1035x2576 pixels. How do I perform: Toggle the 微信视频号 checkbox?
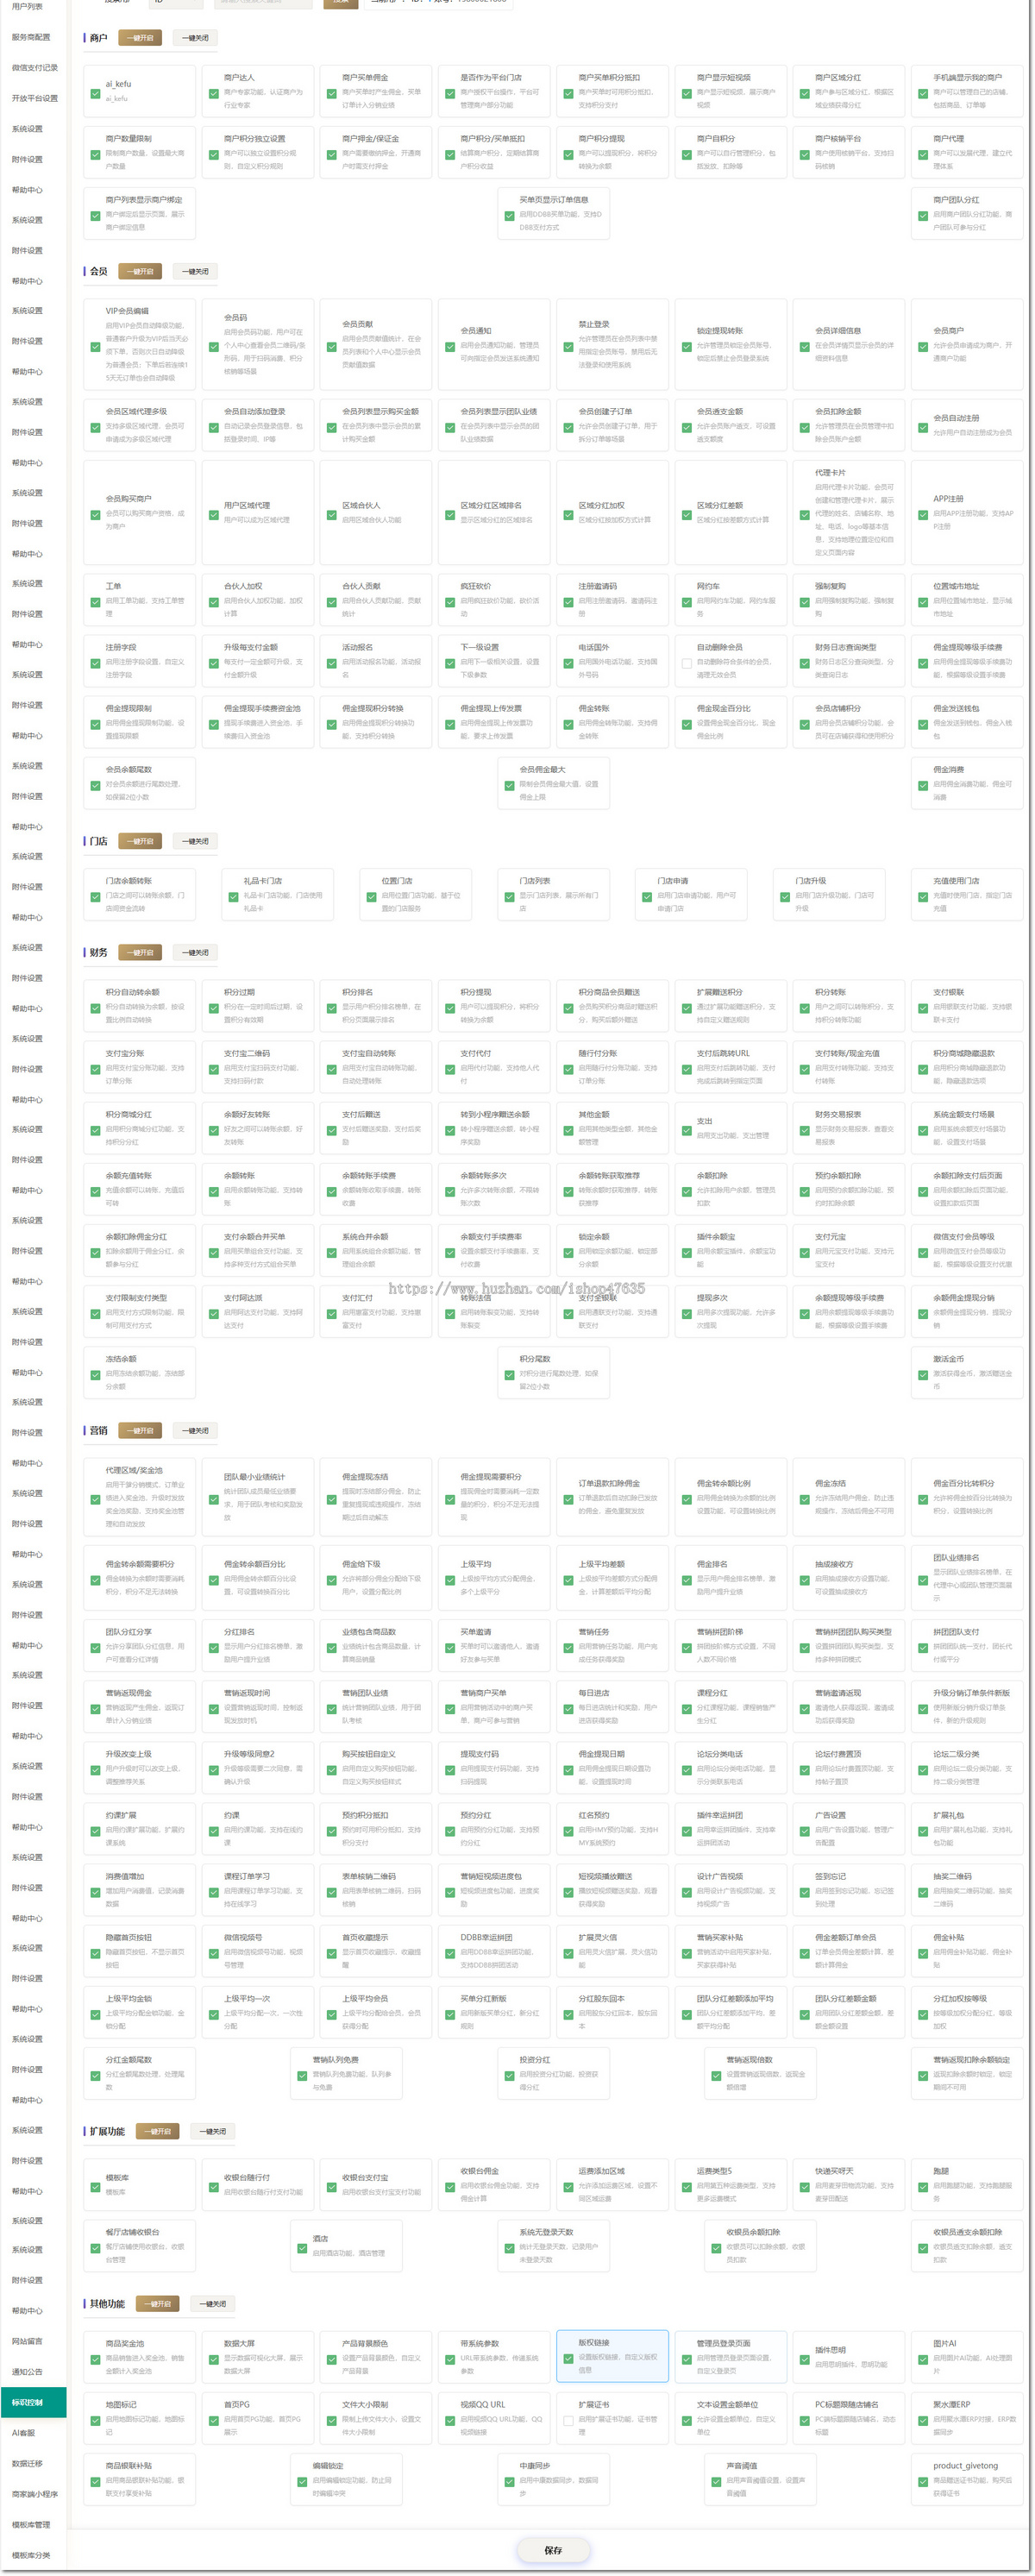coord(214,1953)
